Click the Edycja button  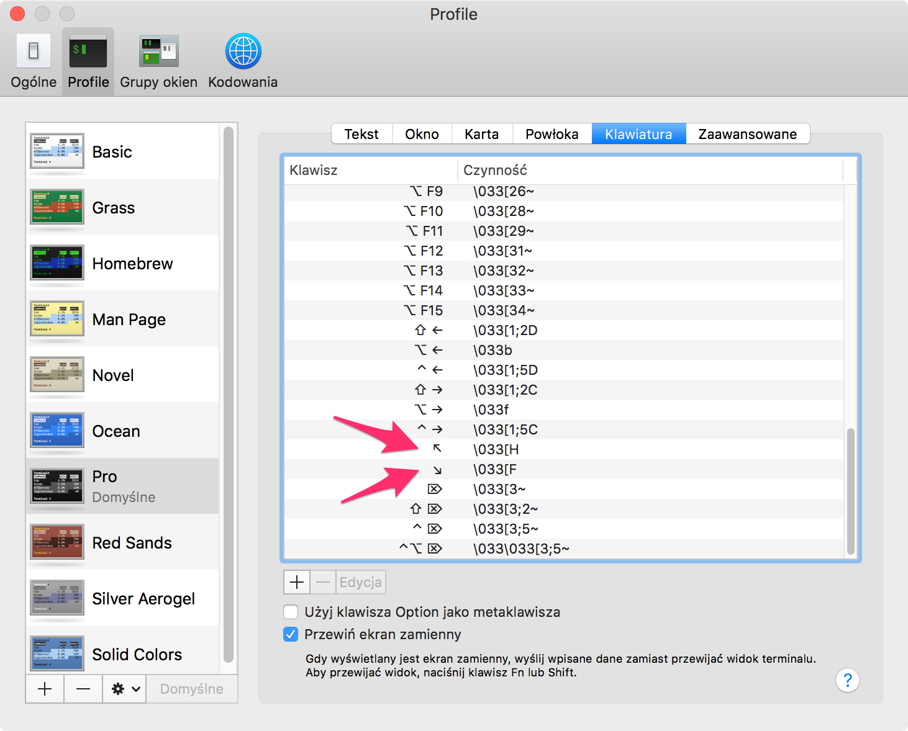point(361,582)
